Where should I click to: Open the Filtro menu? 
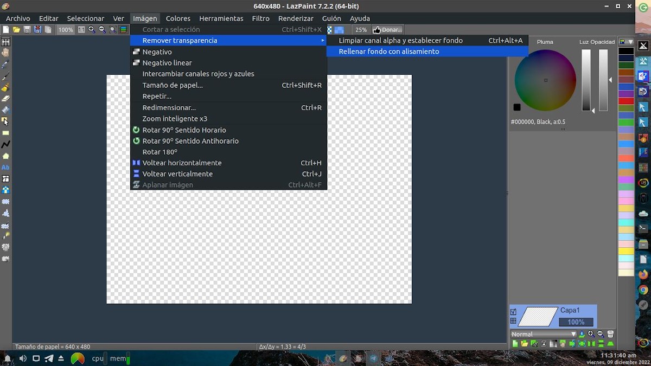(260, 18)
